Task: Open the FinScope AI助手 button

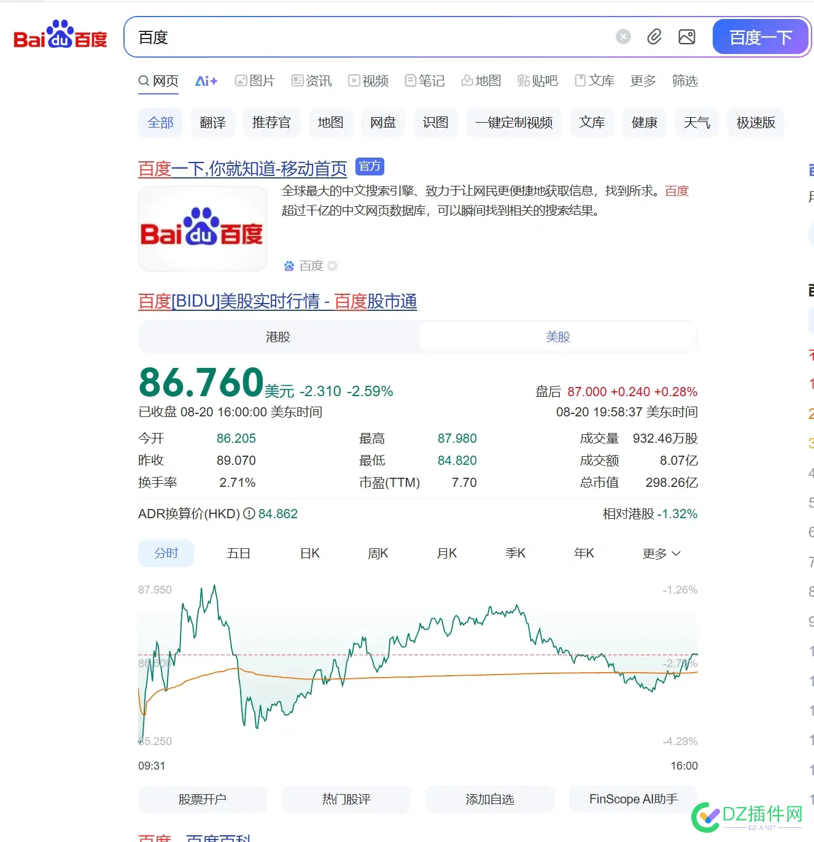Action: 634,799
